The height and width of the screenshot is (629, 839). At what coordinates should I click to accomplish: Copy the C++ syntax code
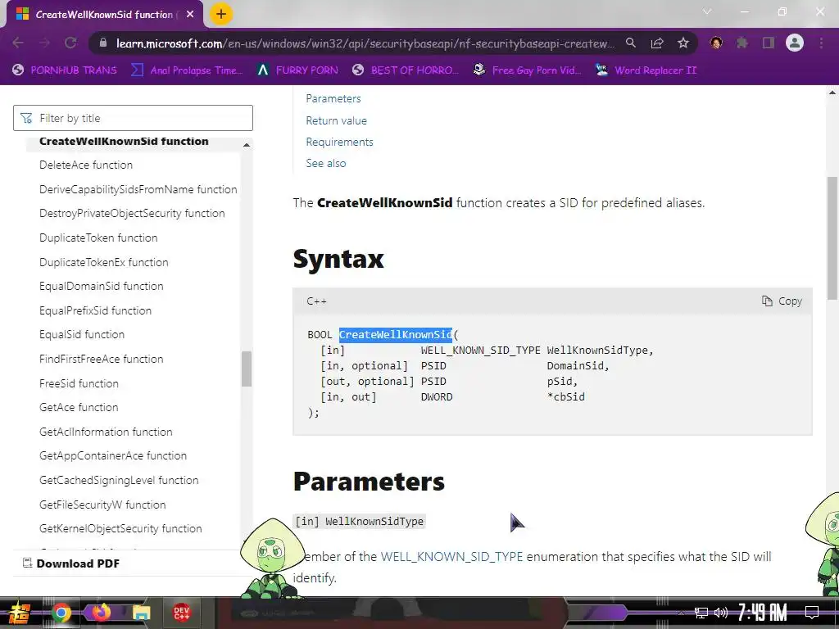pyautogui.click(x=782, y=301)
